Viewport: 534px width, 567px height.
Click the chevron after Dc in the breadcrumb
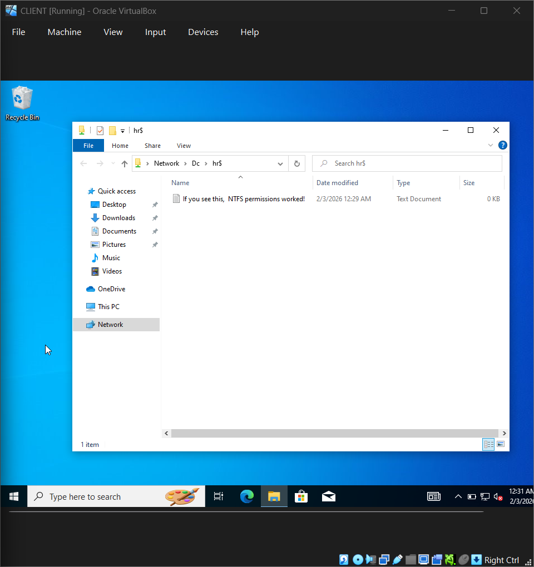coord(206,164)
